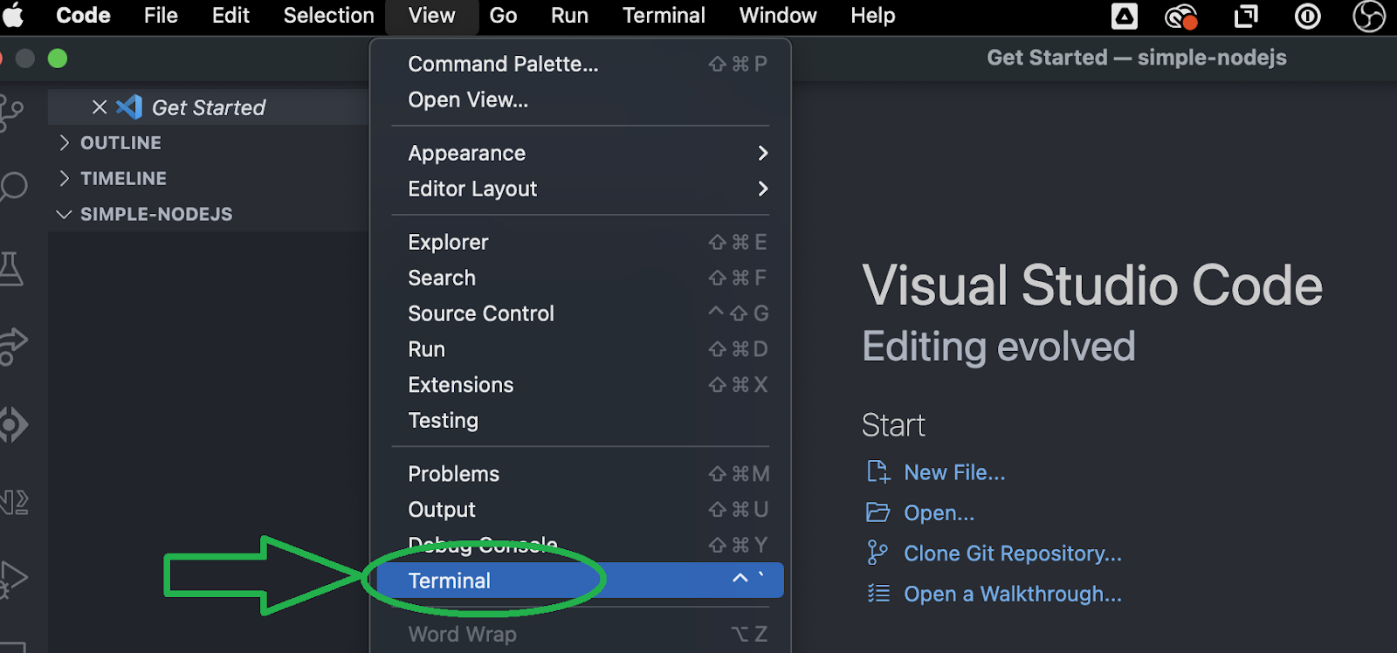Viewport: 1397px width, 653px height.
Task: Choose Command Palette... from View menu
Action: click(x=581, y=64)
